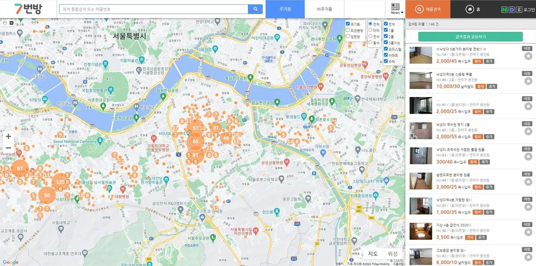Zoom in the map with plus button

pos(8,136)
